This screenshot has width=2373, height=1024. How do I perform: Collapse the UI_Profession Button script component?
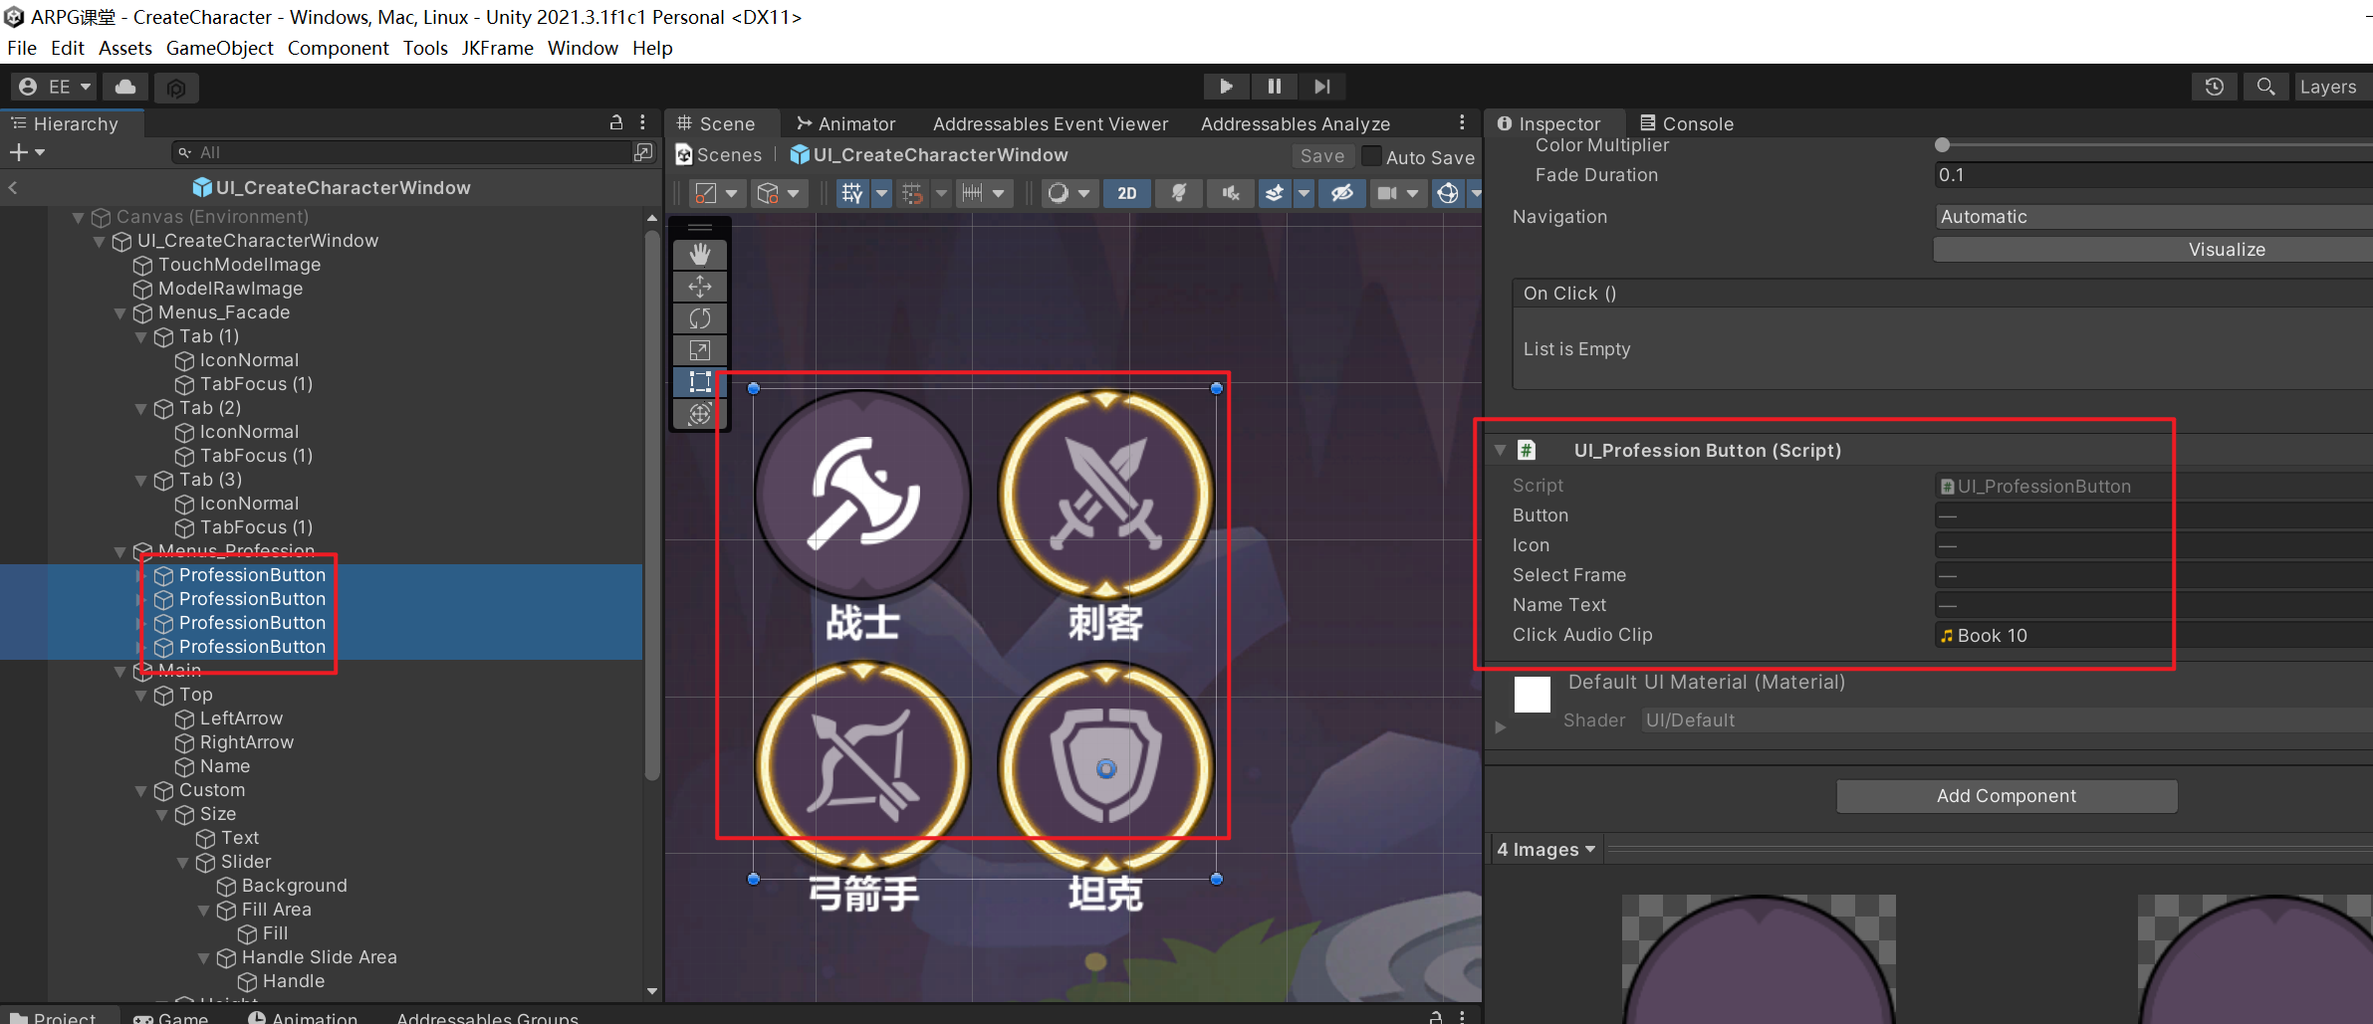click(x=1500, y=451)
